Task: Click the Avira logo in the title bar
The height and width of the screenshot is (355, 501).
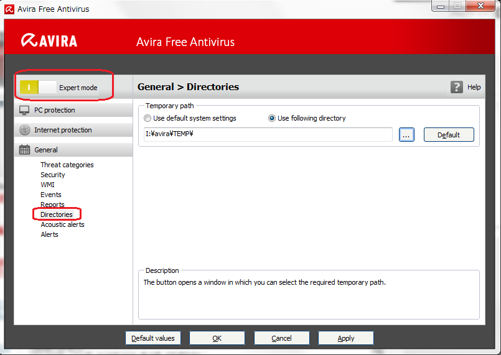Action: point(9,9)
